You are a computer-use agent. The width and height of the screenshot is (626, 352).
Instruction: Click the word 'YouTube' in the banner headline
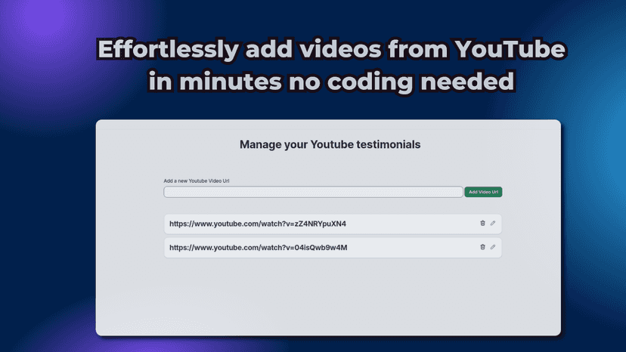coord(510,49)
